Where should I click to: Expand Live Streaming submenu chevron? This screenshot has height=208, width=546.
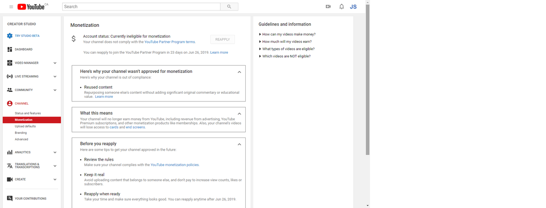coord(55,76)
